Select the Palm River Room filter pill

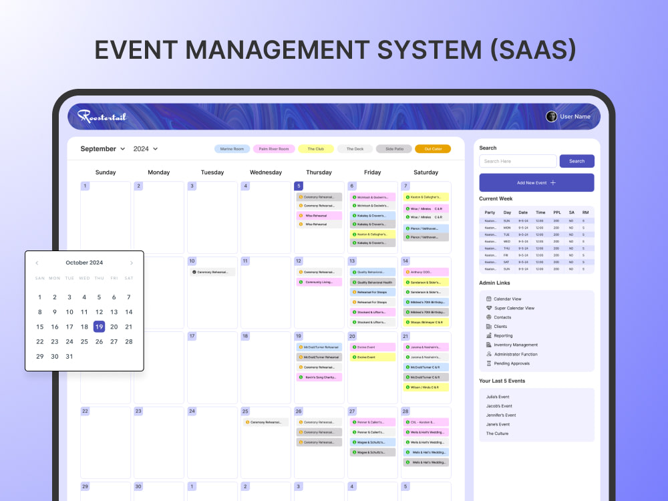[x=274, y=149]
